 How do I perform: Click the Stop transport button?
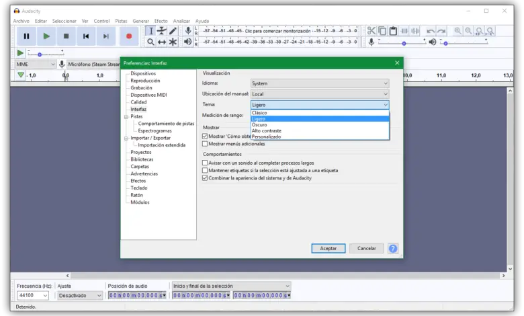click(66, 36)
